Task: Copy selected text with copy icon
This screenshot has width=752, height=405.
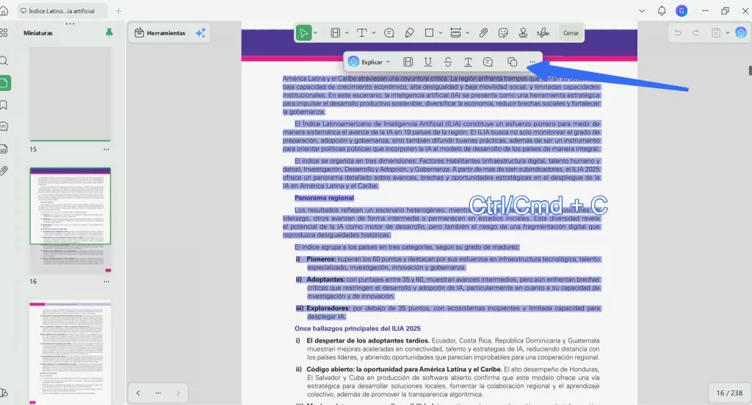Action: click(512, 62)
